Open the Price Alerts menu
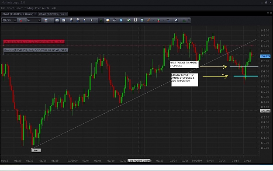The image size is (273, 171). [x=42, y=8]
